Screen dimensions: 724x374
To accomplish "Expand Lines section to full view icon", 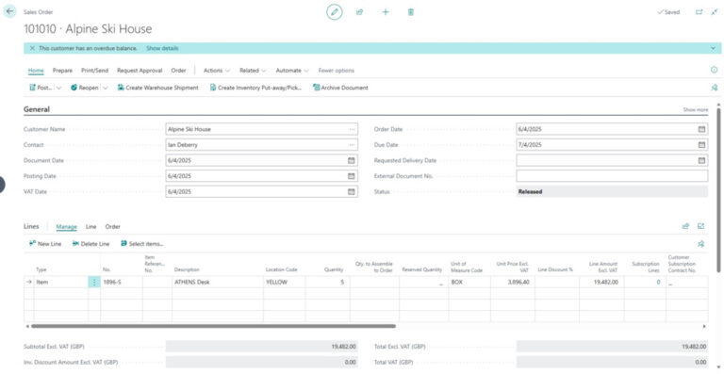I will [701, 226].
